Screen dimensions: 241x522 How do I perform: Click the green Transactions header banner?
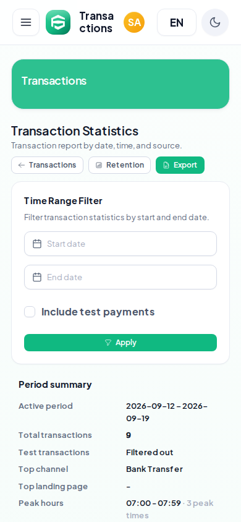pos(120,84)
